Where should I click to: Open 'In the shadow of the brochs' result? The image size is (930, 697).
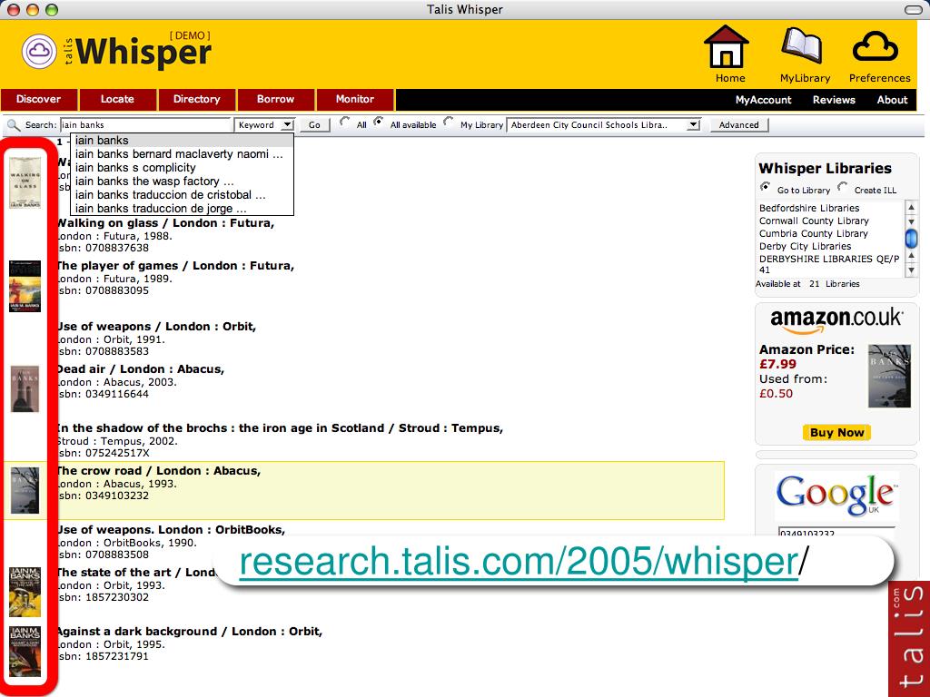(x=280, y=428)
